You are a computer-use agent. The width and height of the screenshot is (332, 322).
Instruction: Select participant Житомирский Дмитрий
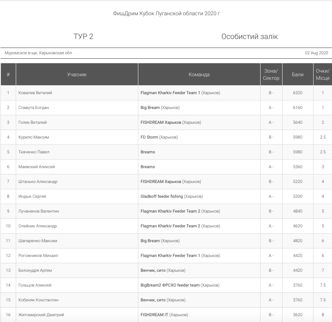point(41,315)
